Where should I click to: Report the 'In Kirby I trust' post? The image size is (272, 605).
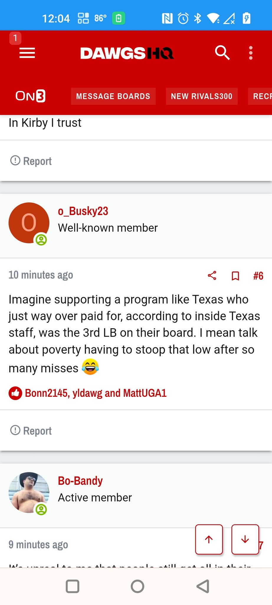point(31,161)
